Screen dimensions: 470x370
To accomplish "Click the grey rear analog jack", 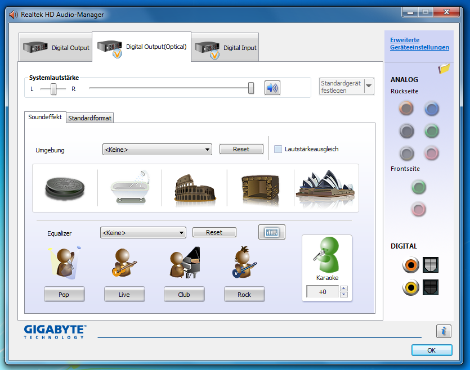I will [x=406, y=154].
